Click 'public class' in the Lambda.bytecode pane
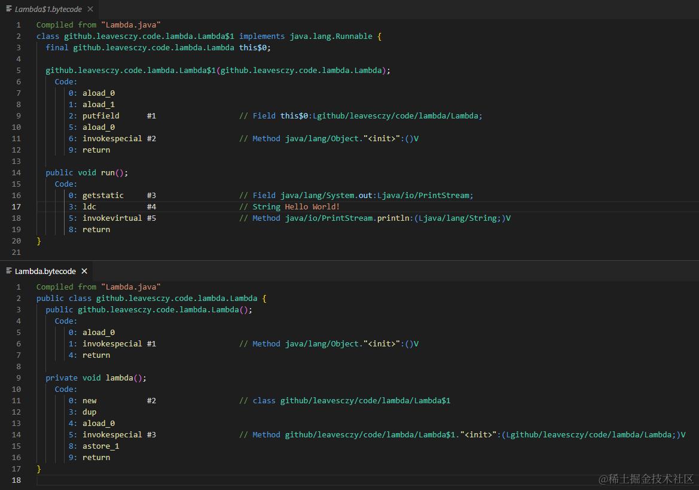Screen dimensions: 699x490 (64, 298)
